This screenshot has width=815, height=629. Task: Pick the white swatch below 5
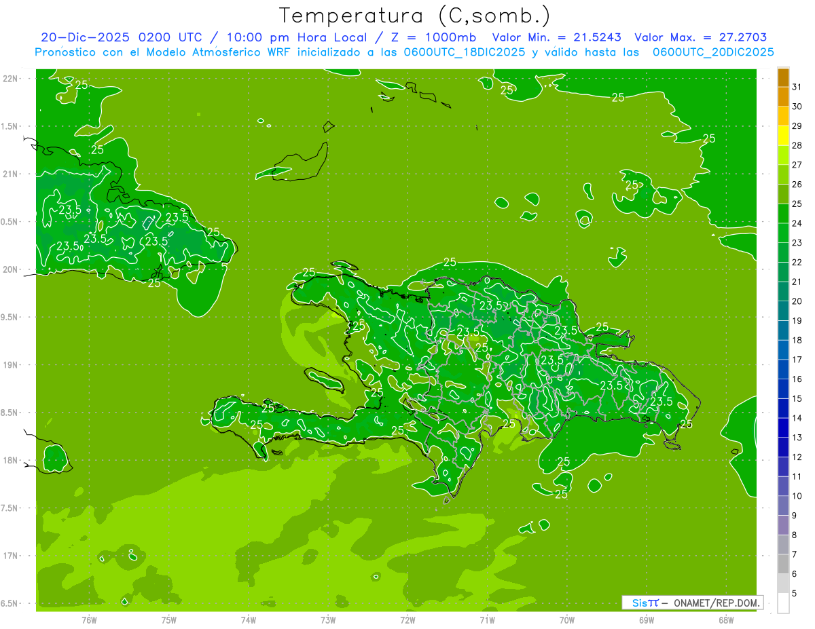click(x=783, y=603)
